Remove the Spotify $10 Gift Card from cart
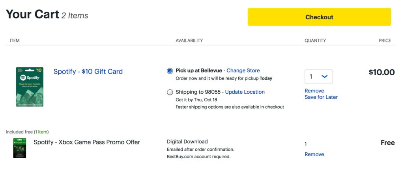 [314, 91]
